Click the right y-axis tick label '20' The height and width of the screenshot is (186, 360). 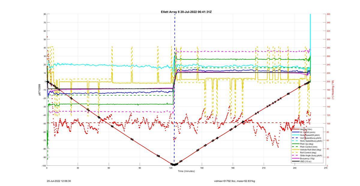(328, 157)
